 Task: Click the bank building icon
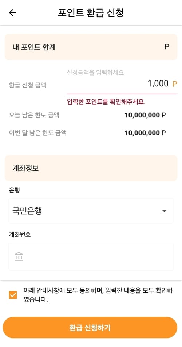tap(19, 256)
